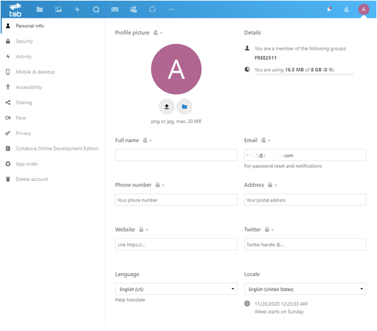Open the Mail envelope icon
This screenshot has width=377, height=331.
click(x=114, y=9)
